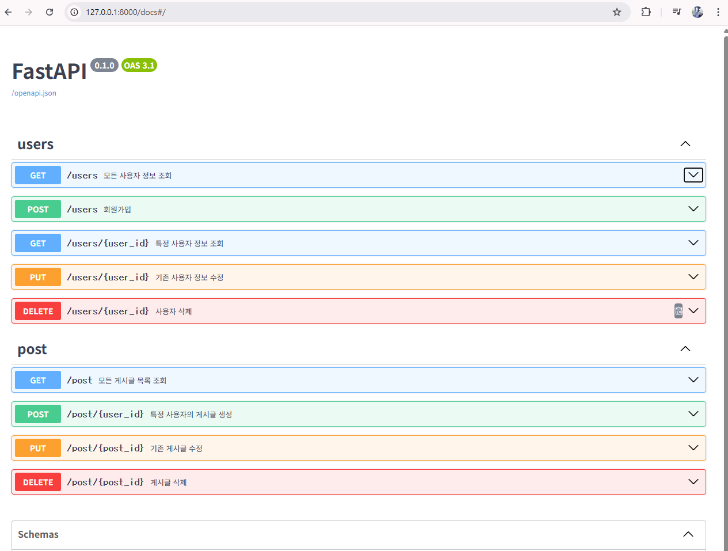Go forward in browser history
Screen dimensions: 728x551
point(29,12)
